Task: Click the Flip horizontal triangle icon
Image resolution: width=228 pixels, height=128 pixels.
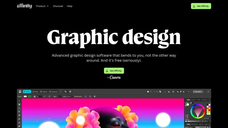Action: [169, 92]
